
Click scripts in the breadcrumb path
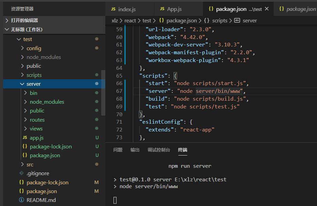pos(220,21)
